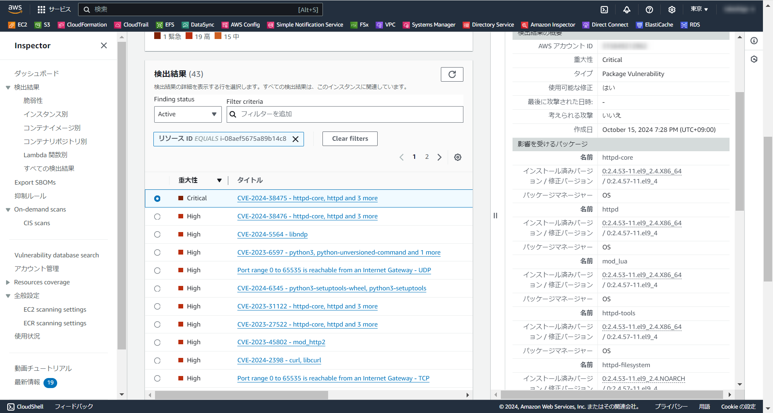Launch CloudShell from top bar icon

pos(604,9)
